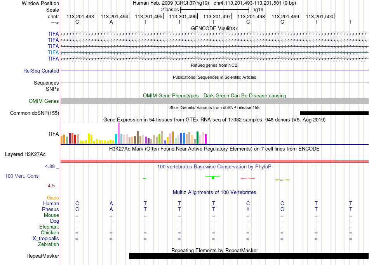Open Short Genetic Variants from dbSNP title
This screenshot has height=265, width=369.
click(214, 107)
